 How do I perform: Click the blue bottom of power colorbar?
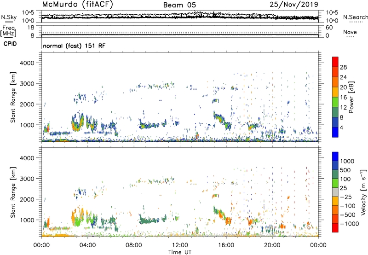(x=335, y=132)
